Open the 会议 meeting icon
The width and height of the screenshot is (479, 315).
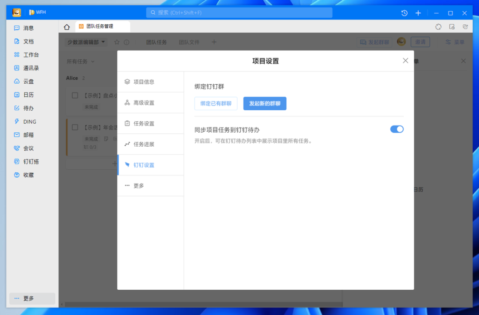17,148
